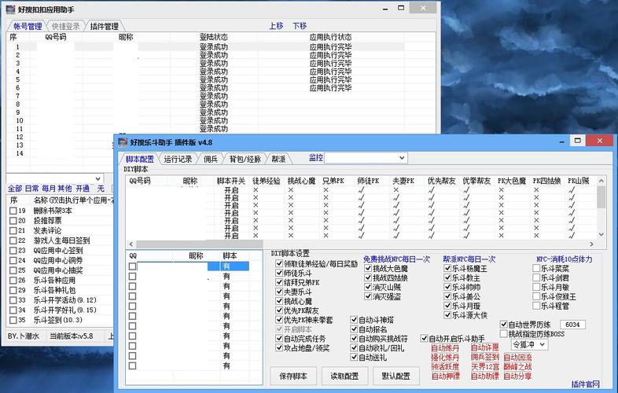
Task: Switch to the 运行记录 tab
Action: [178, 159]
